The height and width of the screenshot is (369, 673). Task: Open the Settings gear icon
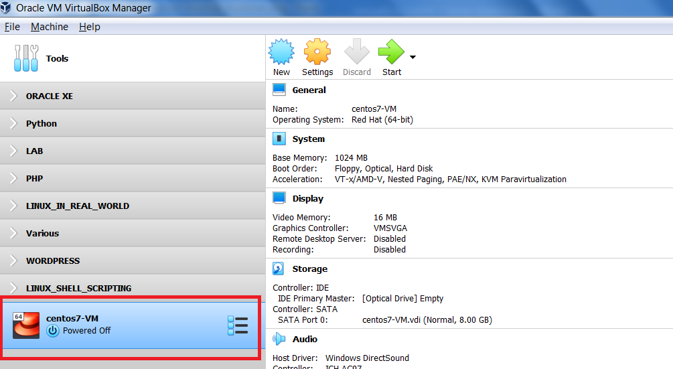317,52
